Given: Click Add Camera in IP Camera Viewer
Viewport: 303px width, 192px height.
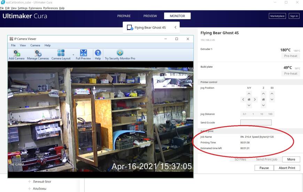Looking at the screenshot, I should pos(16,54).
